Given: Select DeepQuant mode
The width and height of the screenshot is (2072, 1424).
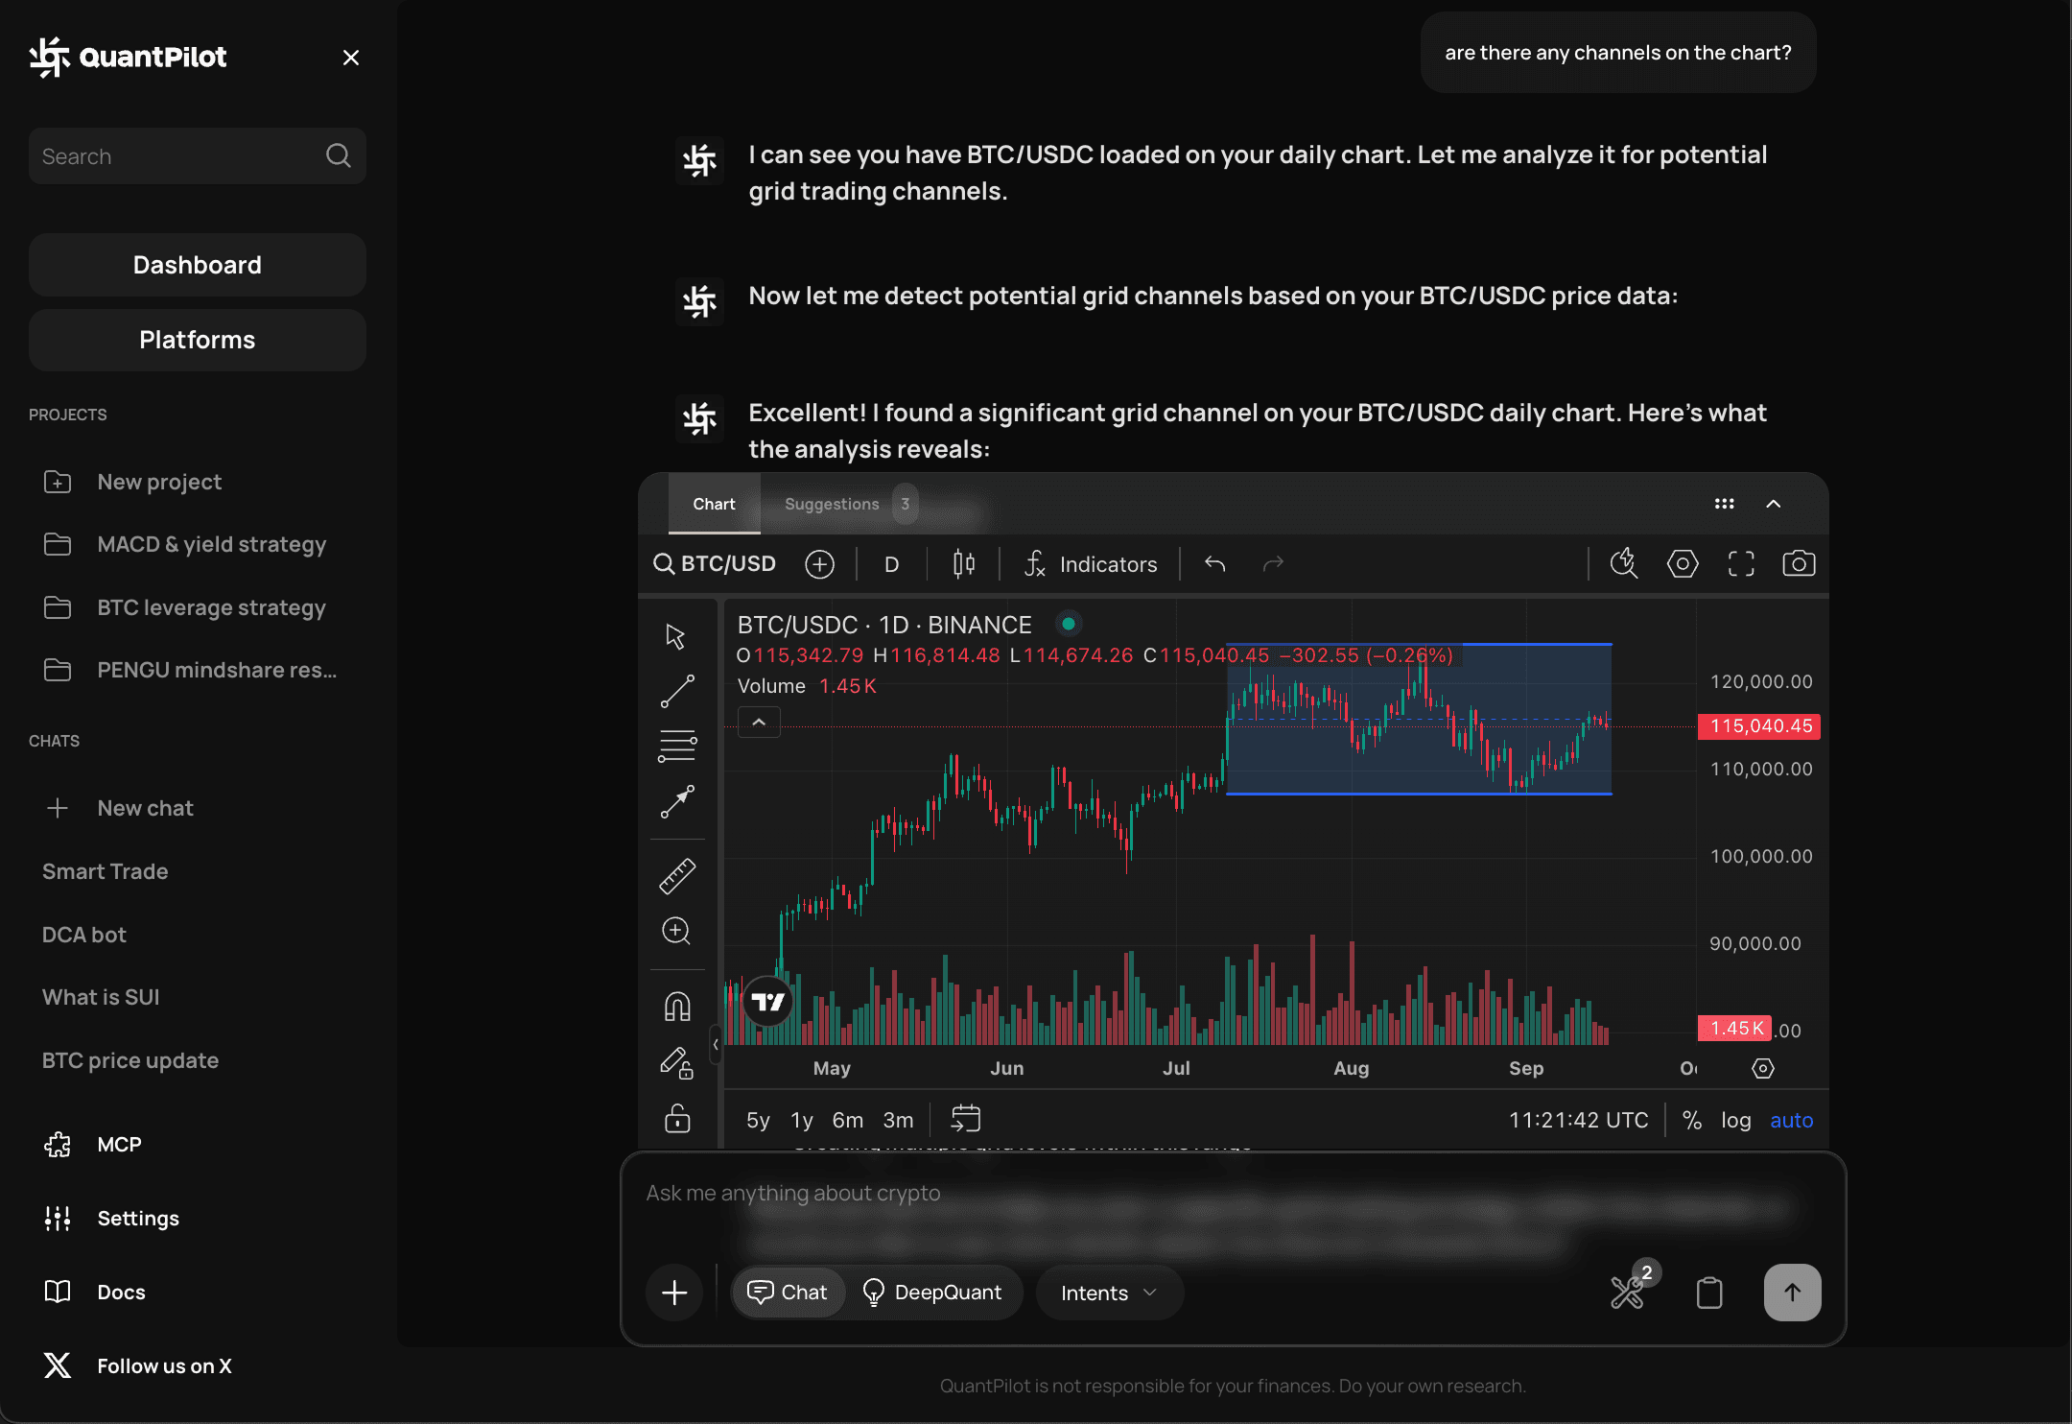Looking at the screenshot, I should point(932,1293).
